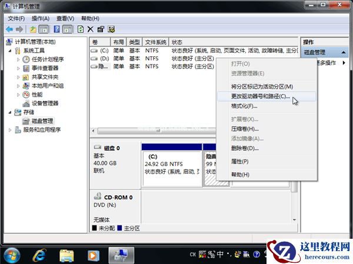Sort by the 状态 column header
This screenshot has width=353, height=264.
(x=234, y=42)
